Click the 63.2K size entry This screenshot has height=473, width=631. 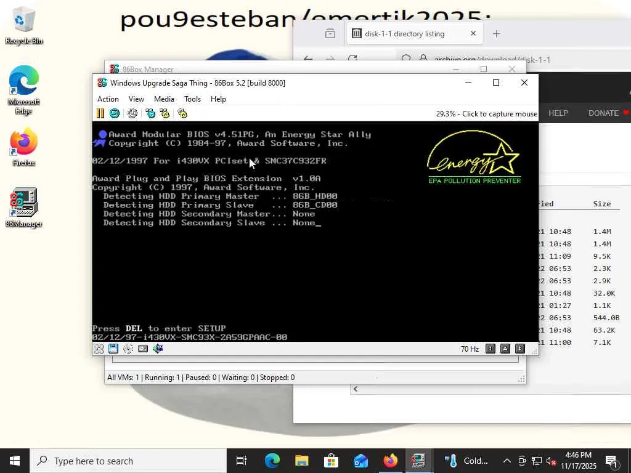click(x=604, y=330)
